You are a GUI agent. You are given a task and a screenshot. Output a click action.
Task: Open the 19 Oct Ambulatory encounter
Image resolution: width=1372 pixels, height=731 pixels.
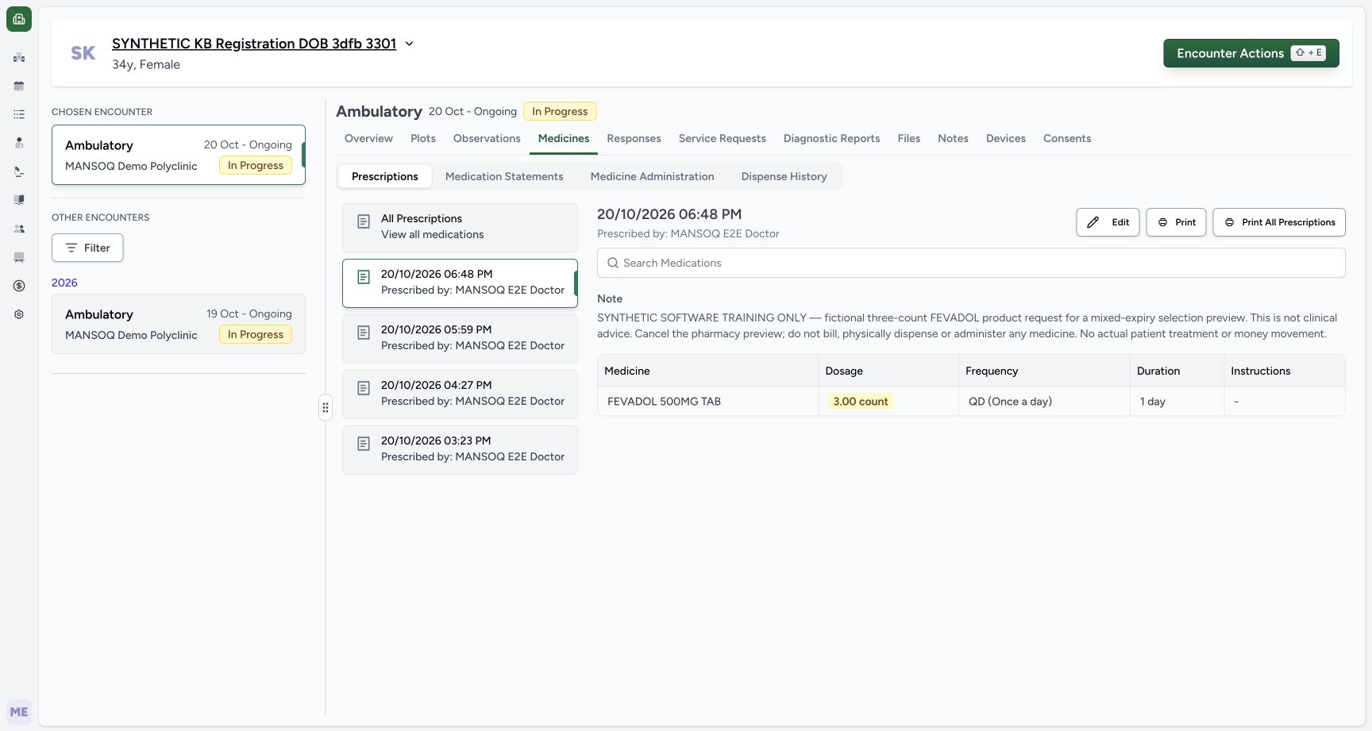click(179, 324)
